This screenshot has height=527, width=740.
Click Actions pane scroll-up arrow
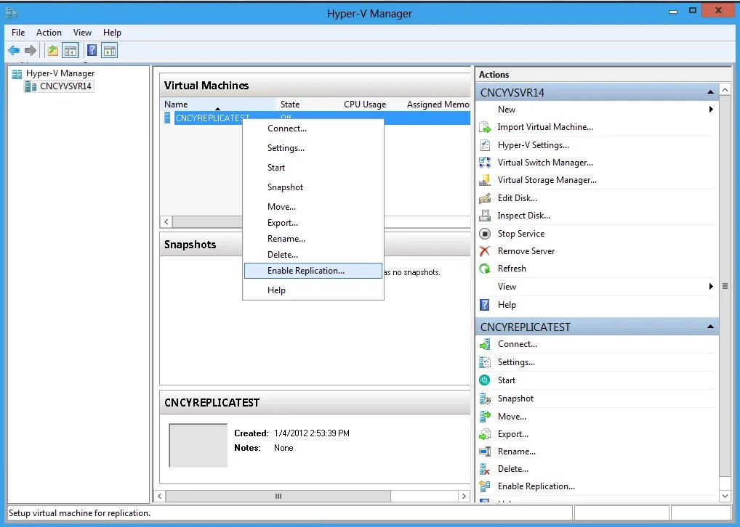click(x=725, y=89)
